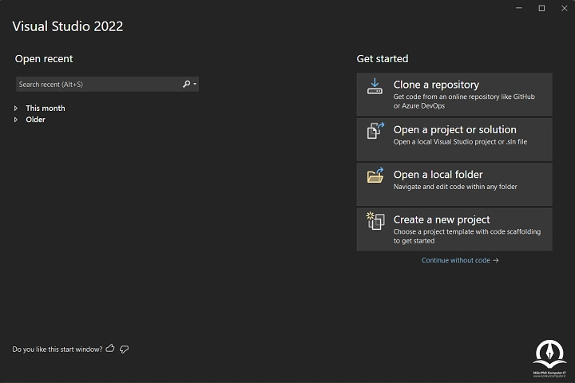575x383 pixels.
Task: Click the Create a new project icon
Action: (375, 221)
